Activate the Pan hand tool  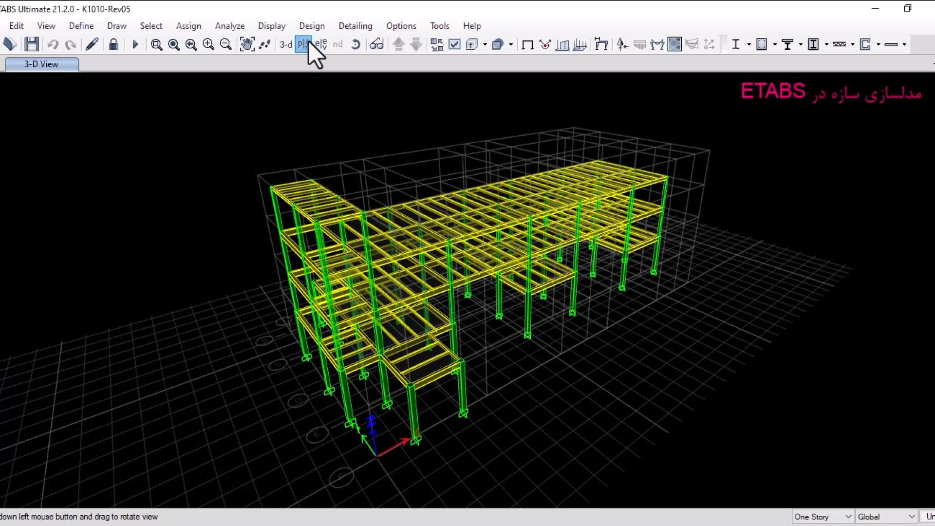(247, 44)
